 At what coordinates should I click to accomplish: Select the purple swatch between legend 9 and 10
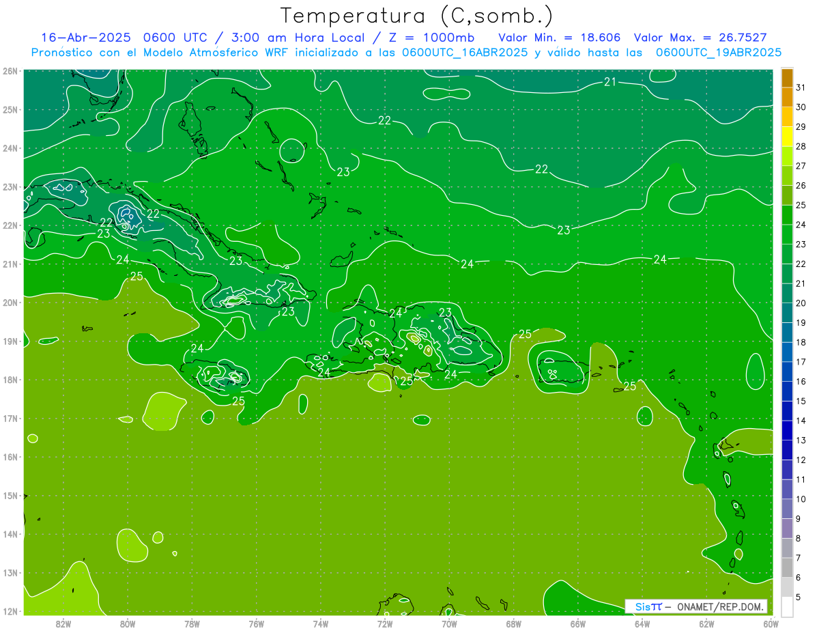pyautogui.click(x=788, y=509)
